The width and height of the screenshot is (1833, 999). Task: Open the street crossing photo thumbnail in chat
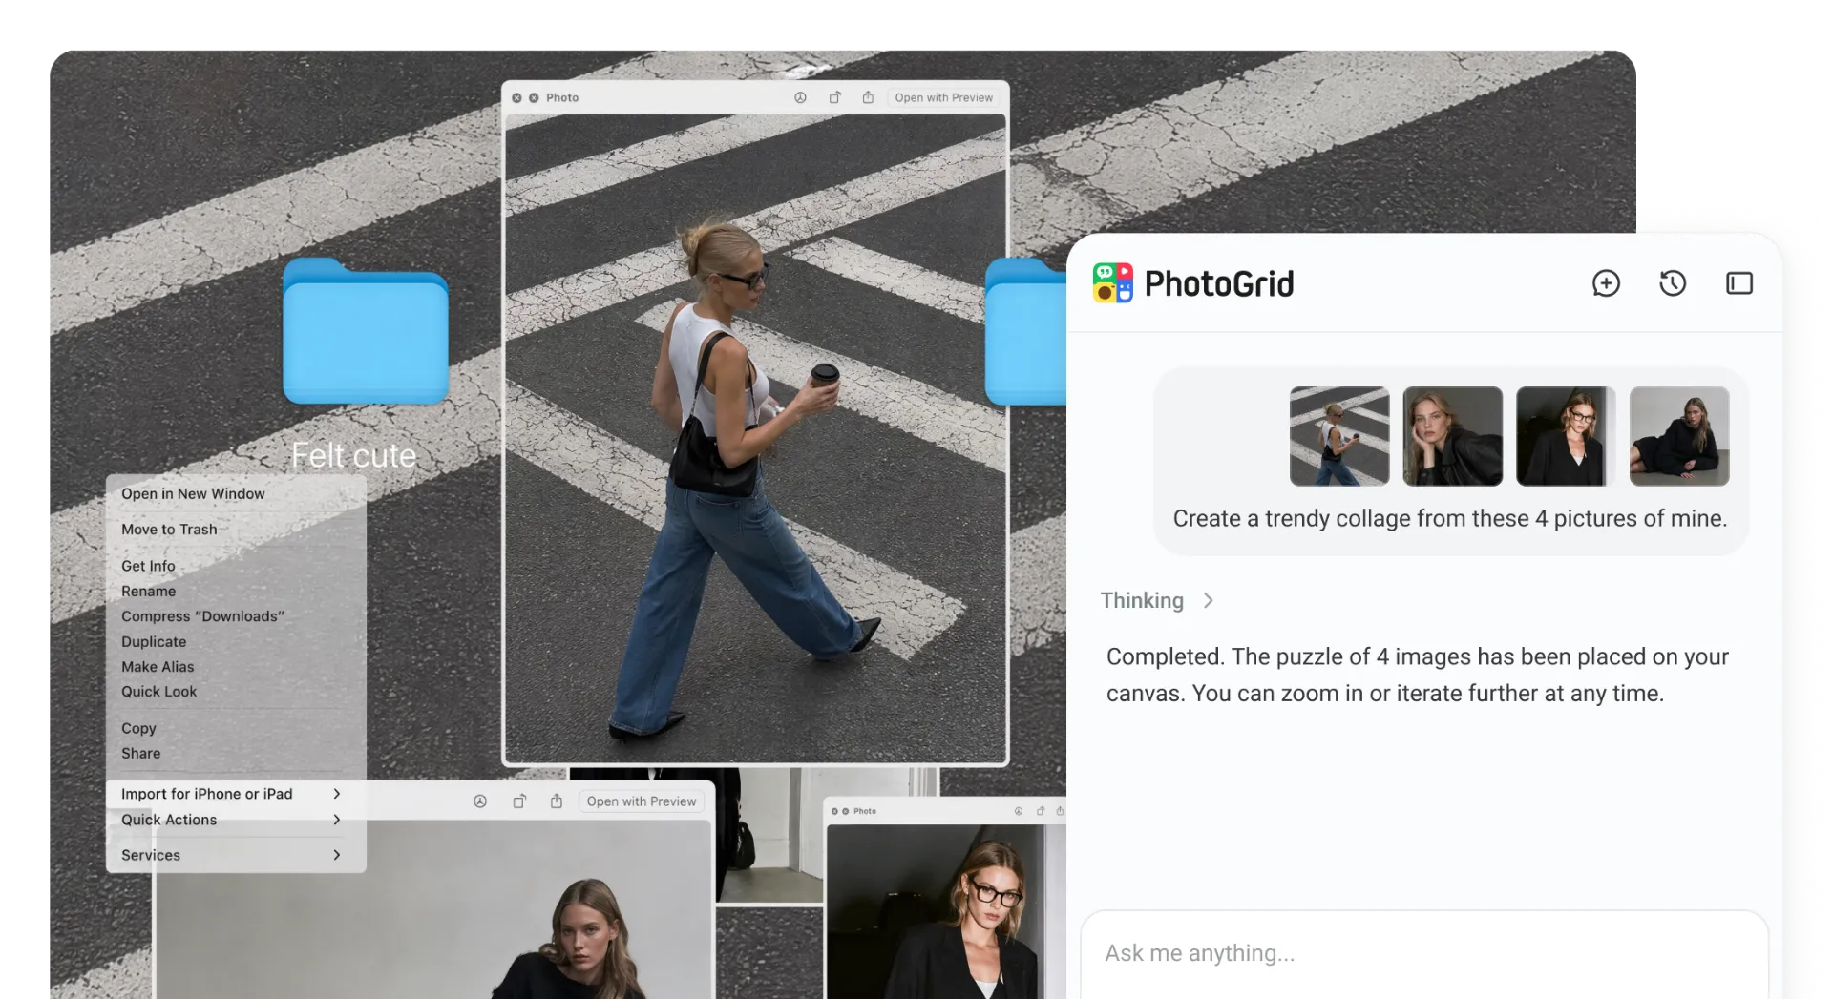point(1339,436)
